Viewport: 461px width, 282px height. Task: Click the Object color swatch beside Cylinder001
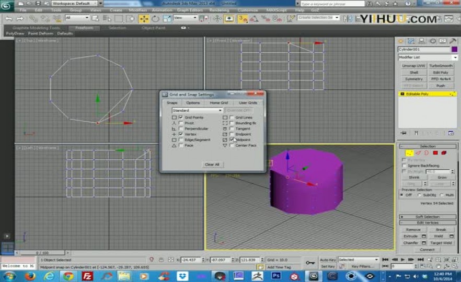[455, 49]
